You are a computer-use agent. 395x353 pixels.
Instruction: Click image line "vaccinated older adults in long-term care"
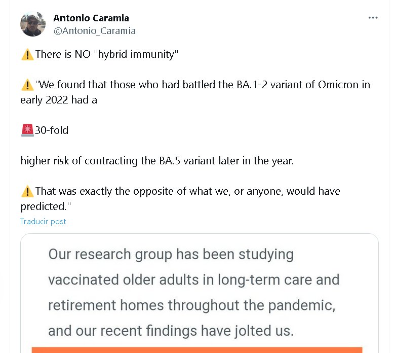[x=194, y=279]
